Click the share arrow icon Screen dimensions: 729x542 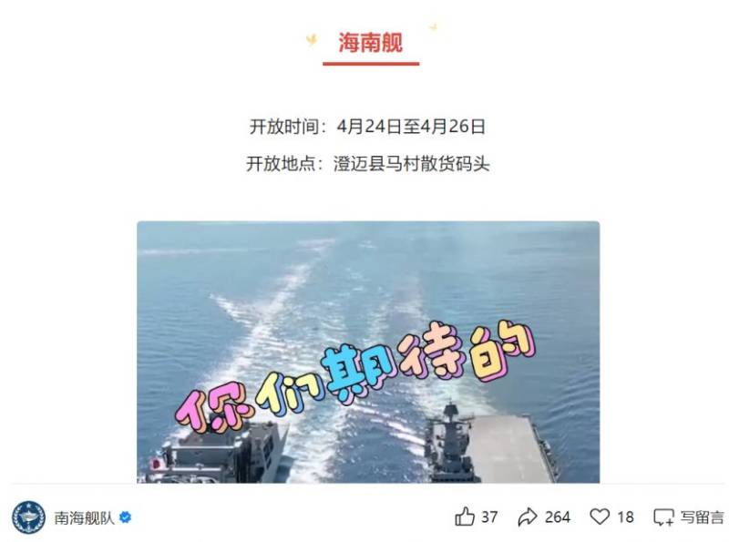click(x=528, y=516)
